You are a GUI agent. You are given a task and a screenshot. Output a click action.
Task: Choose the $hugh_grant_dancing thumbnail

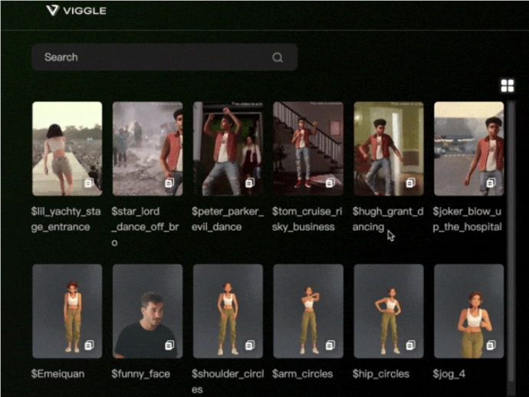point(388,149)
